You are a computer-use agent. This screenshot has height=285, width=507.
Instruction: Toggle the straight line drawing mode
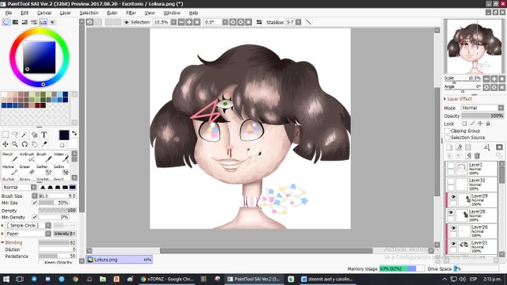(x=308, y=22)
